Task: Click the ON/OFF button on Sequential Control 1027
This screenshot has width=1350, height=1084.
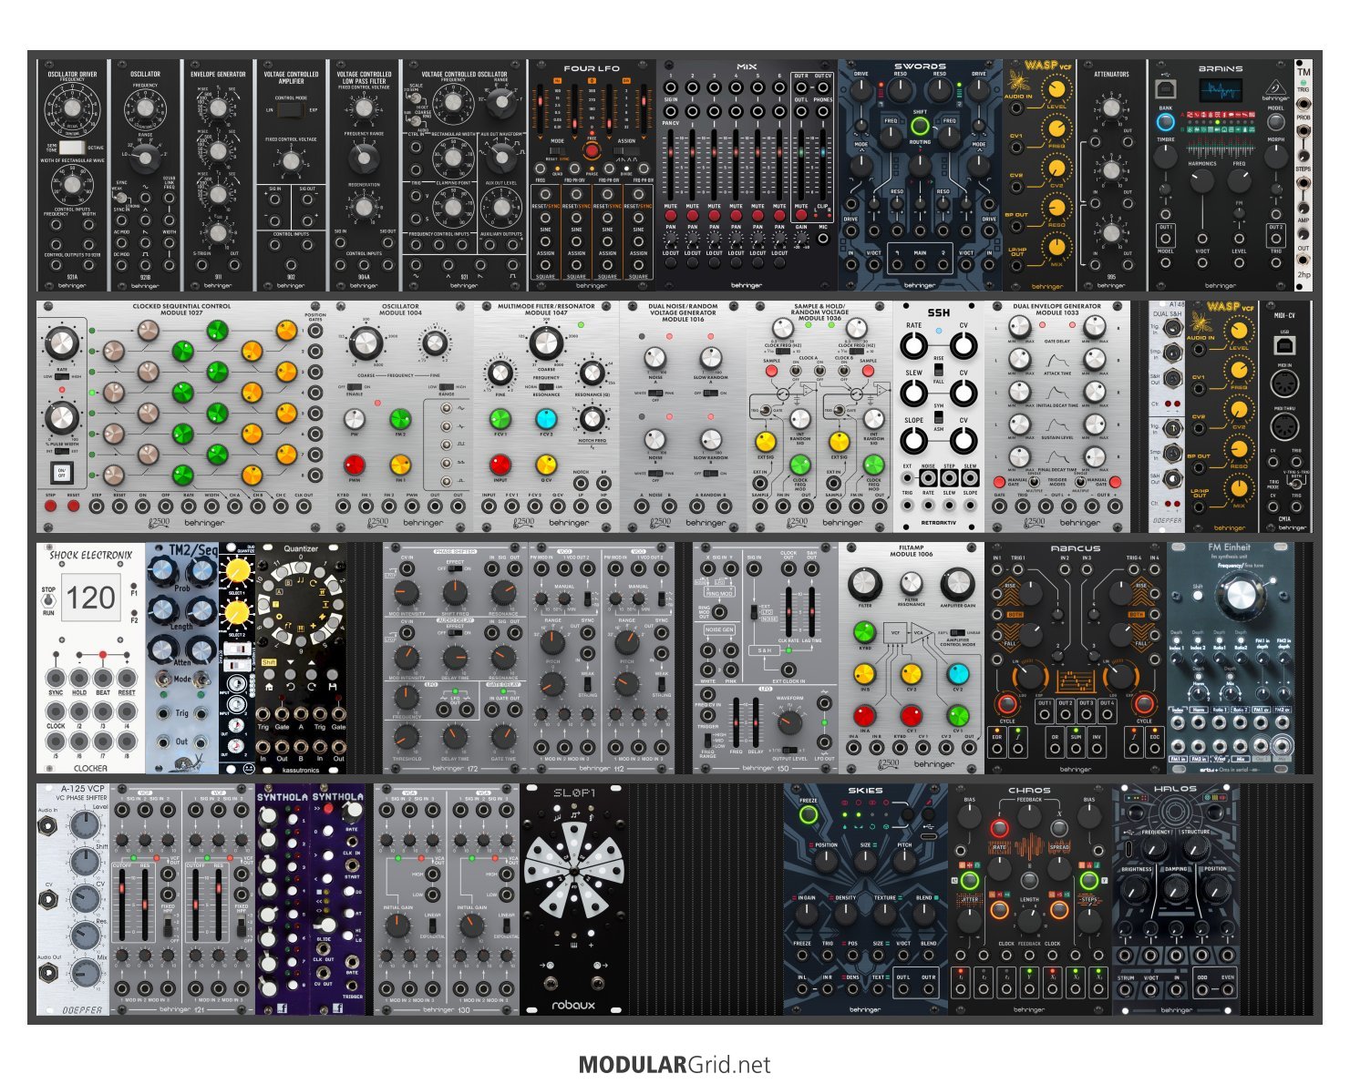Action: pos(61,474)
